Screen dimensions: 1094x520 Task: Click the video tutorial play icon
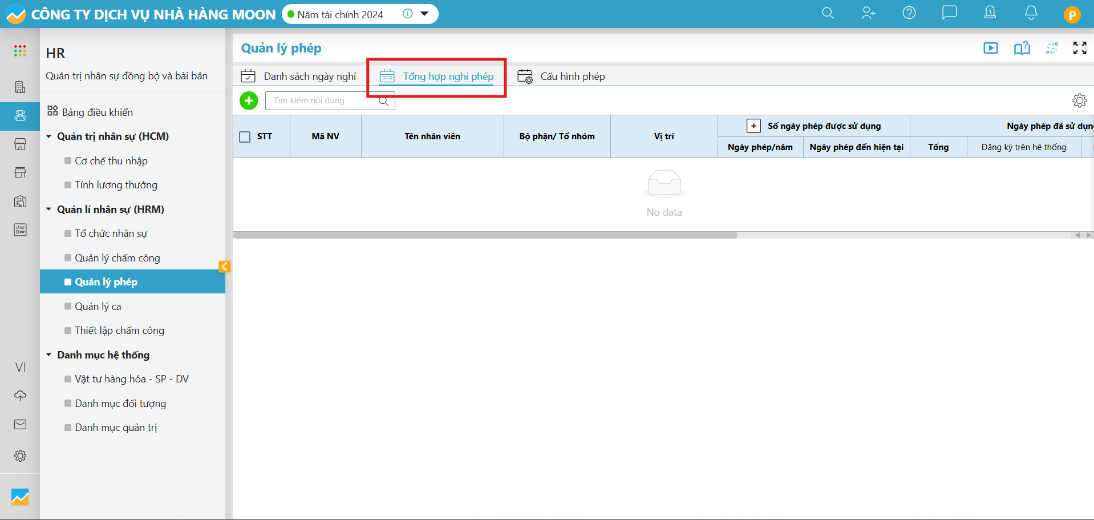tap(990, 48)
